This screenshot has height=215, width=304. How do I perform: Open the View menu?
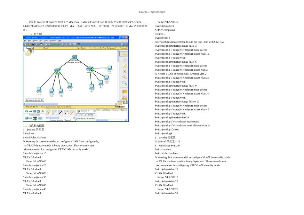click(41, 41)
